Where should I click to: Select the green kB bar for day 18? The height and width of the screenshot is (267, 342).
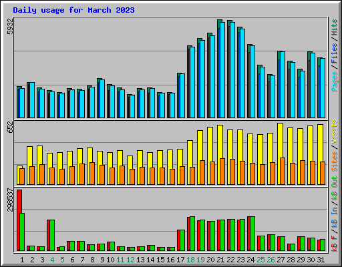pos(192,234)
